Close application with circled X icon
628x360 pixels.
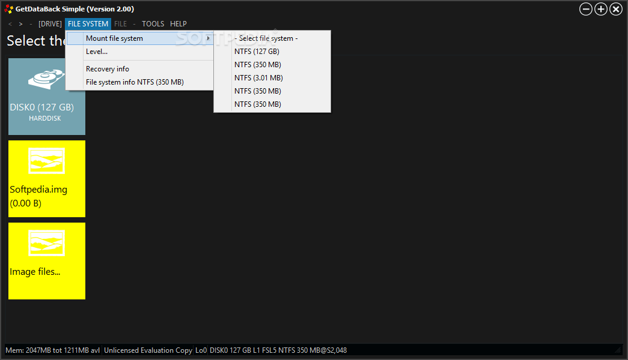[x=616, y=9]
